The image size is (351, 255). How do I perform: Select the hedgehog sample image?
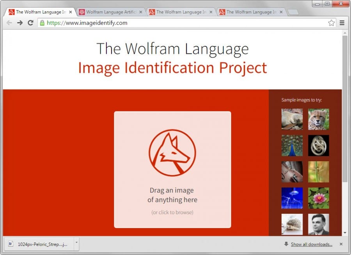coord(292,224)
